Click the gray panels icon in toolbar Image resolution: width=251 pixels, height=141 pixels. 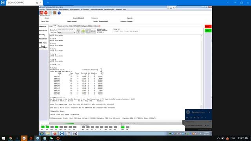tap(50, 13)
